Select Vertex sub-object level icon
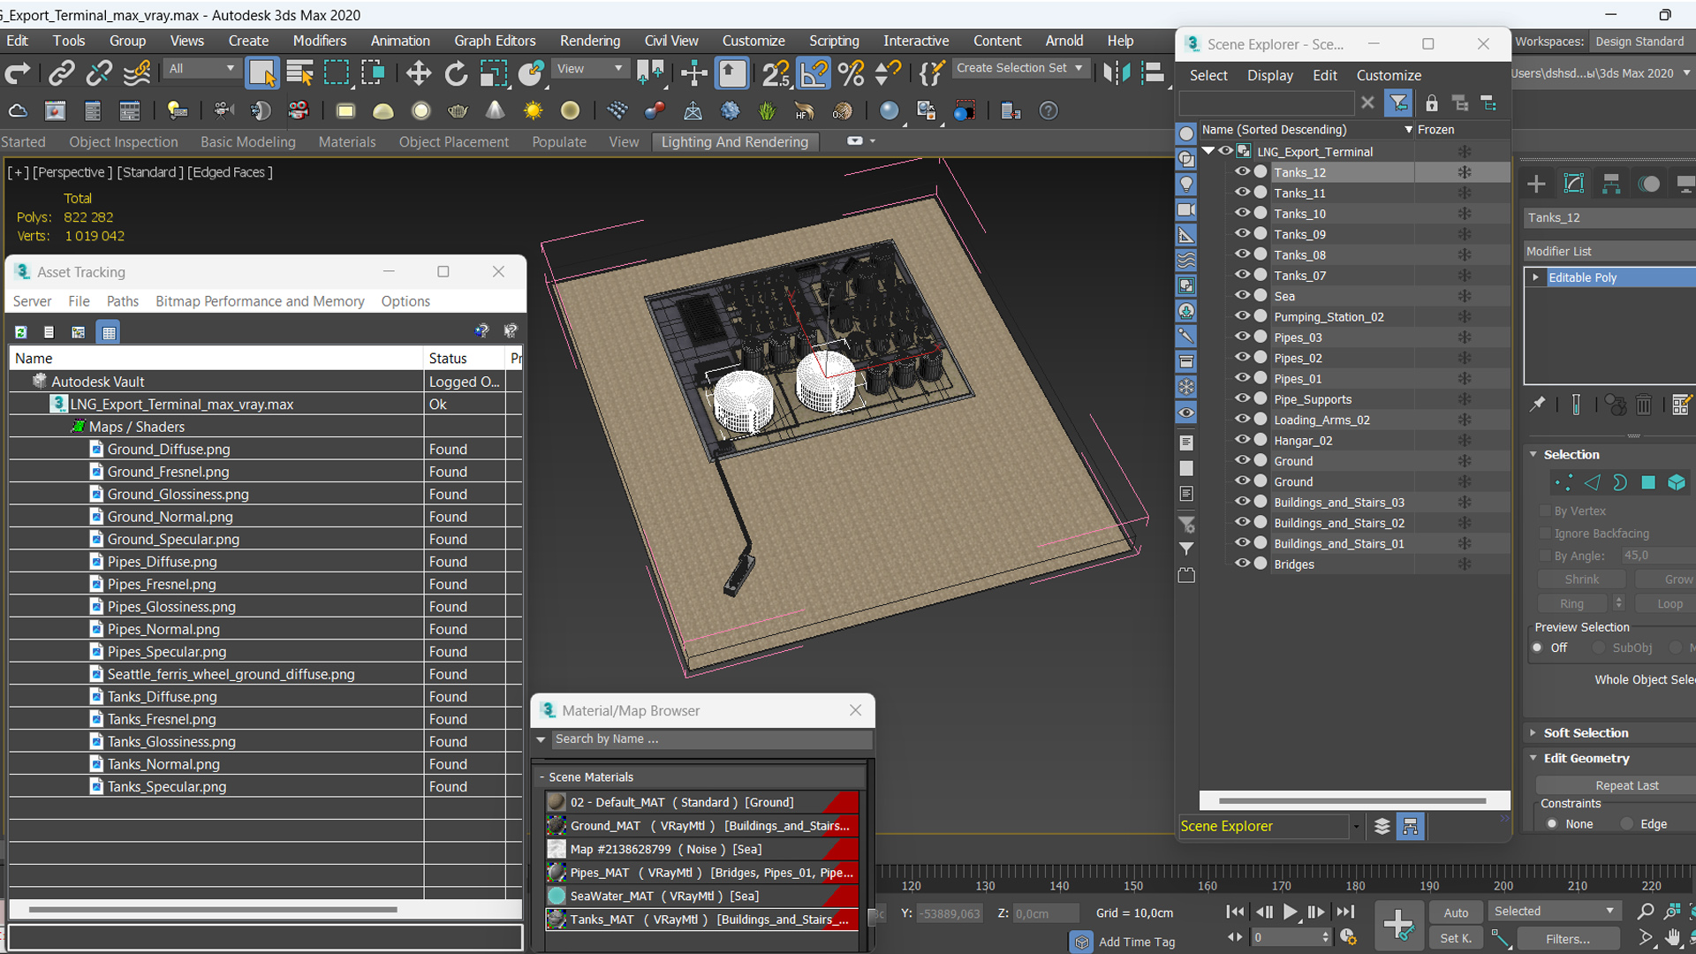1696x954 pixels. (x=1563, y=482)
